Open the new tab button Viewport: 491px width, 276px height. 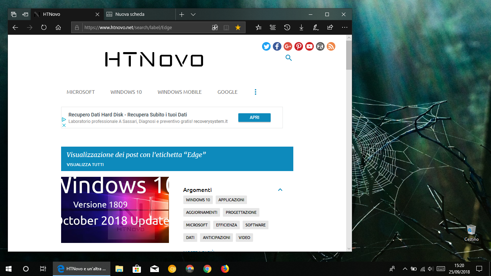tap(182, 14)
